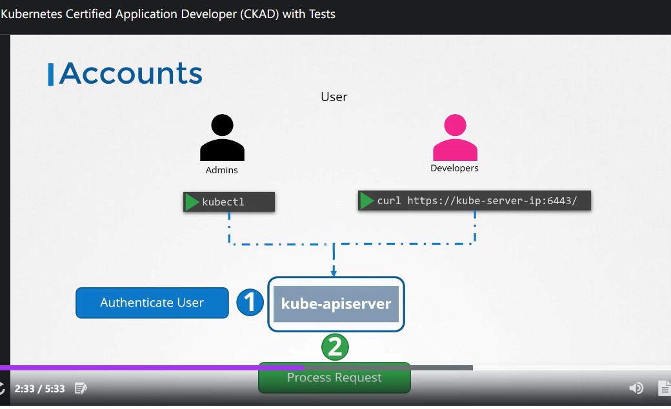Viewport: 671px width, 409px height.
Task: Click the add note icon beside the timestamp
Action: pos(81,388)
